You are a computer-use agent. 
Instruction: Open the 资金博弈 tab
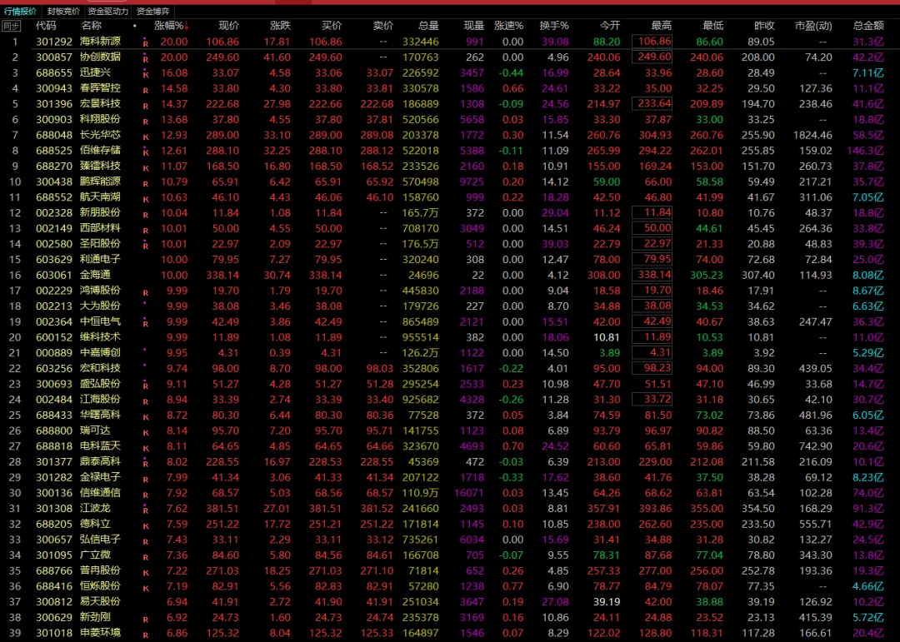click(152, 11)
